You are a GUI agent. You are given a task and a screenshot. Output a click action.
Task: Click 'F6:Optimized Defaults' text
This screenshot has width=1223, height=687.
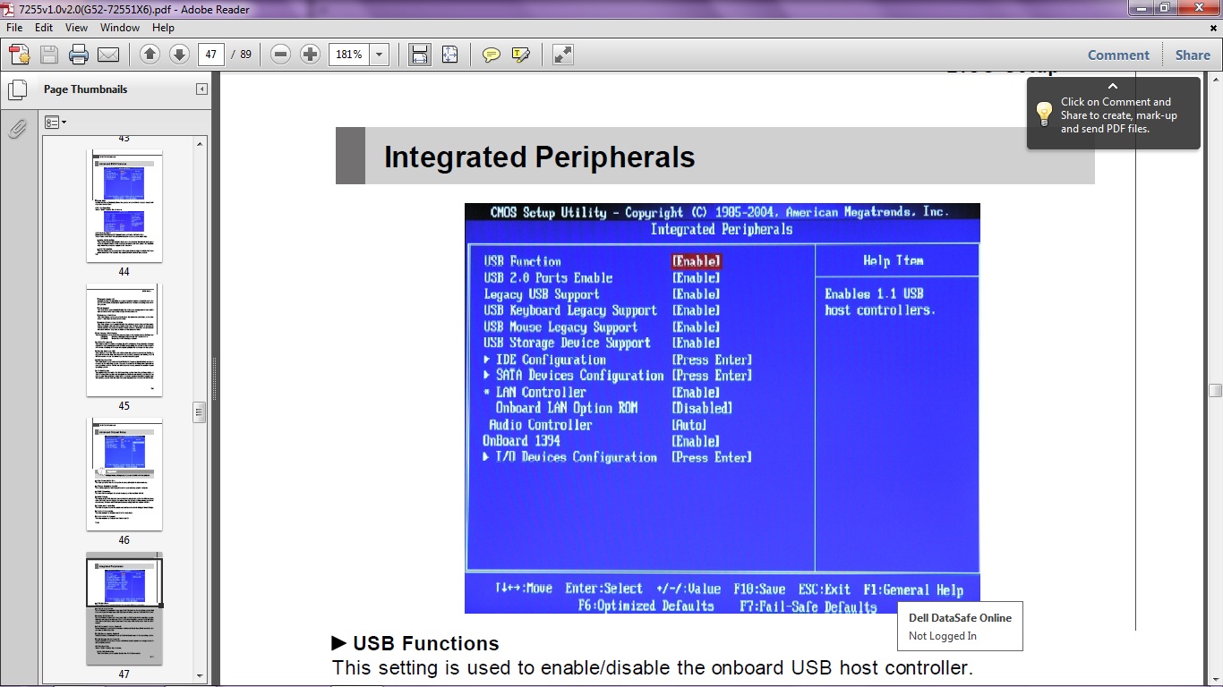pyautogui.click(x=646, y=606)
